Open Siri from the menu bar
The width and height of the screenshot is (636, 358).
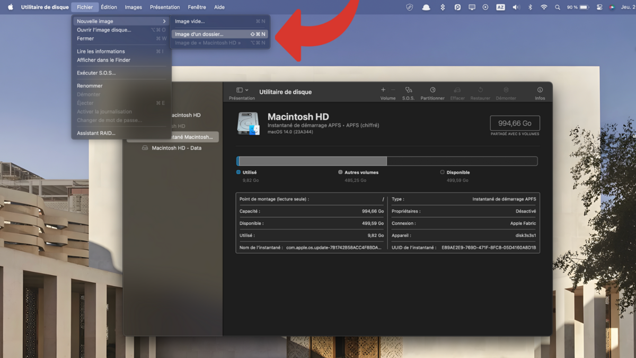tap(612, 7)
